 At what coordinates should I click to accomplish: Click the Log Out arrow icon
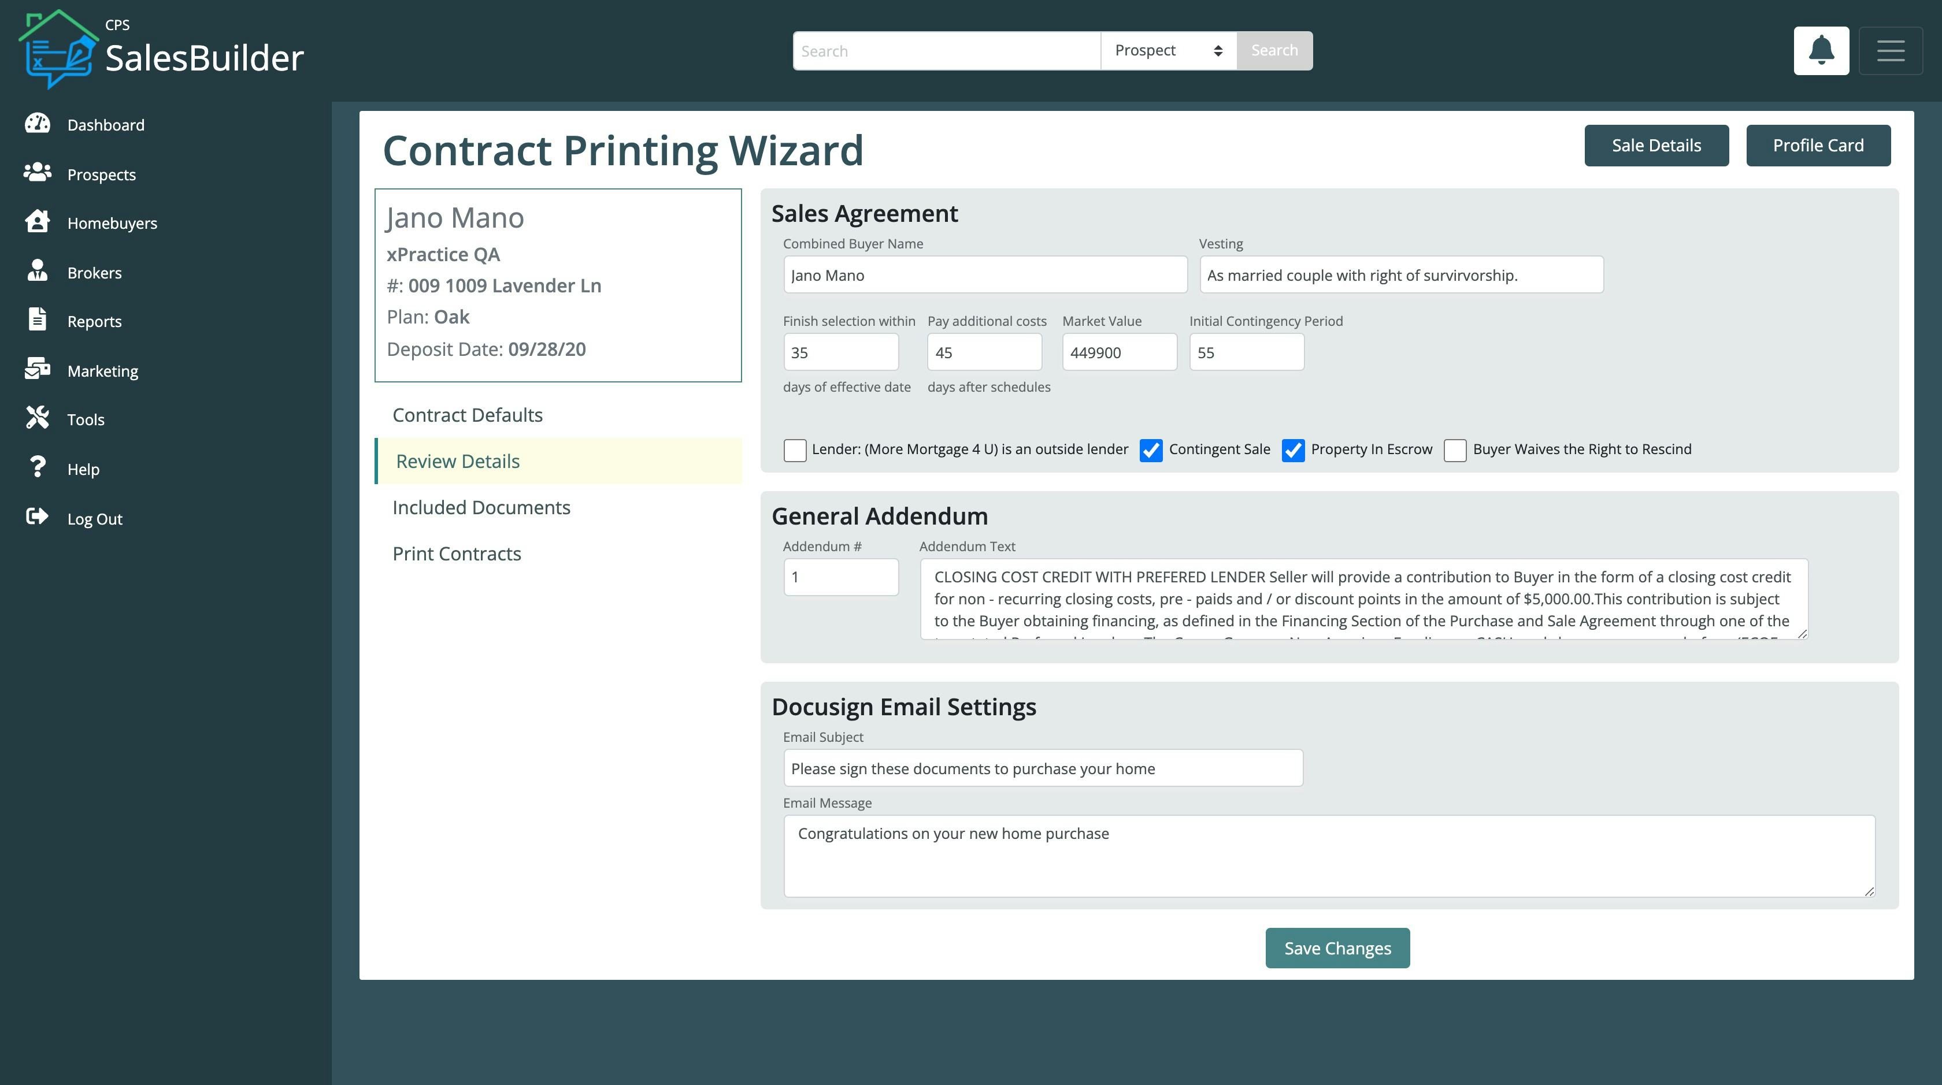[x=37, y=517]
